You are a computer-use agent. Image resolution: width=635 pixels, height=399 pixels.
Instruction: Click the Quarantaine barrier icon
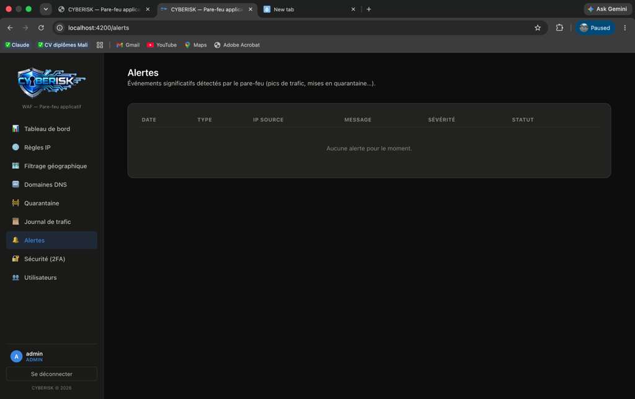16,203
